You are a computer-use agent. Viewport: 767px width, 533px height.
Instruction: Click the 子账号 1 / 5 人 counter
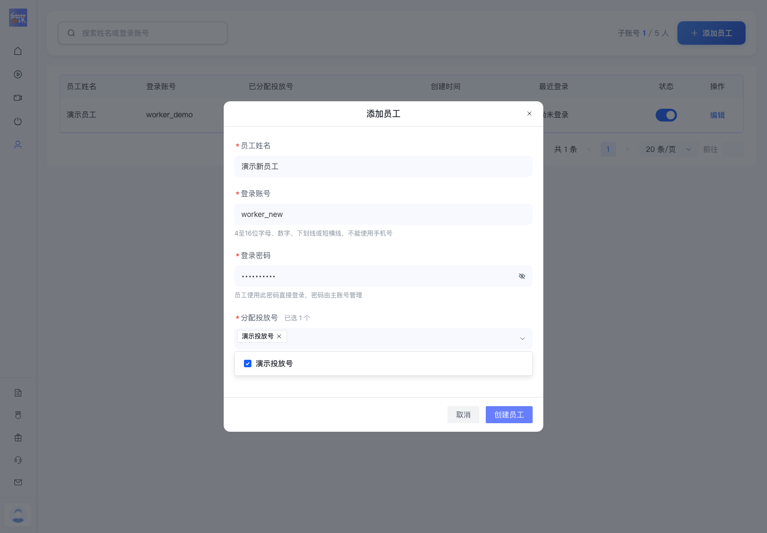tap(643, 33)
